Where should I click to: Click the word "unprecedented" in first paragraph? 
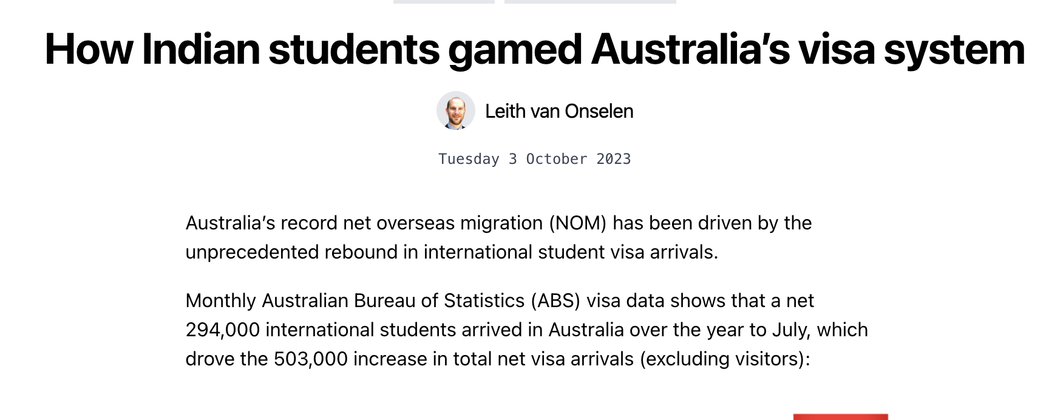coord(252,252)
